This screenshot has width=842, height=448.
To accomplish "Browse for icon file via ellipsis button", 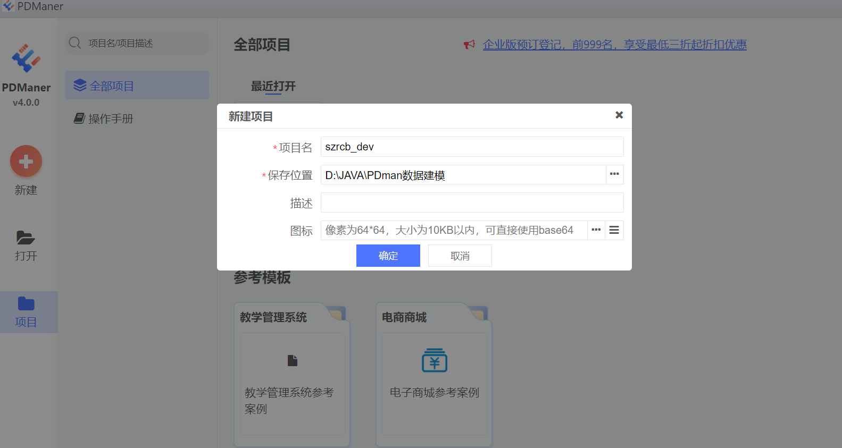I will click(x=596, y=230).
